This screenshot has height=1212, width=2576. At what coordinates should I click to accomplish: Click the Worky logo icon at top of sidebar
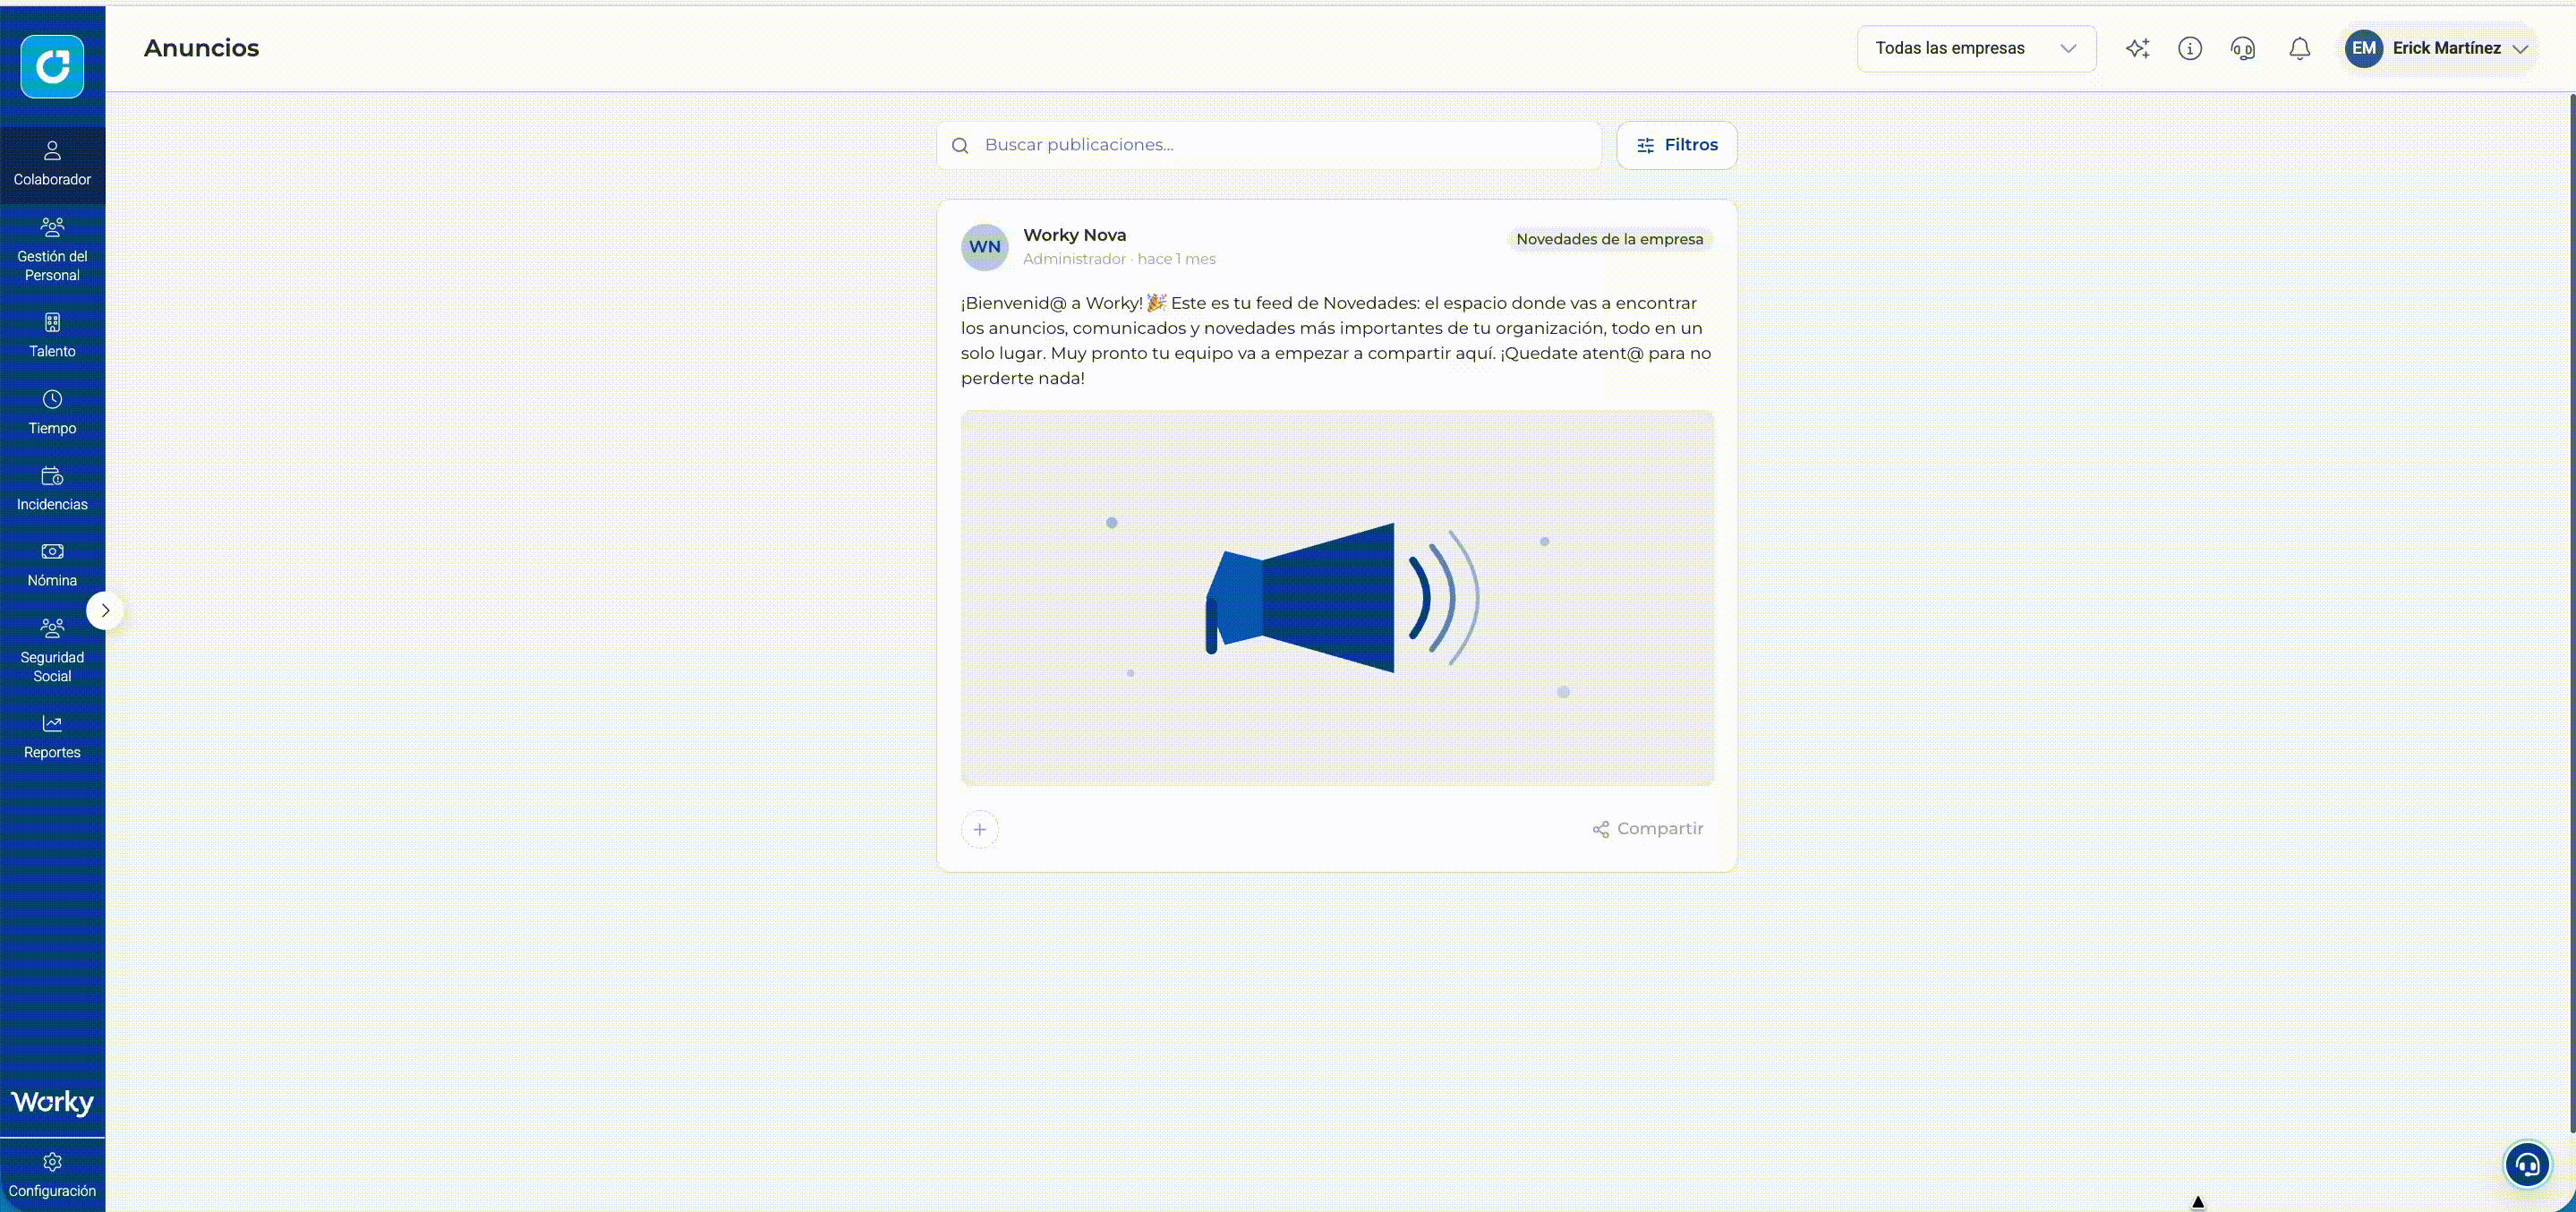coord(52,66)
